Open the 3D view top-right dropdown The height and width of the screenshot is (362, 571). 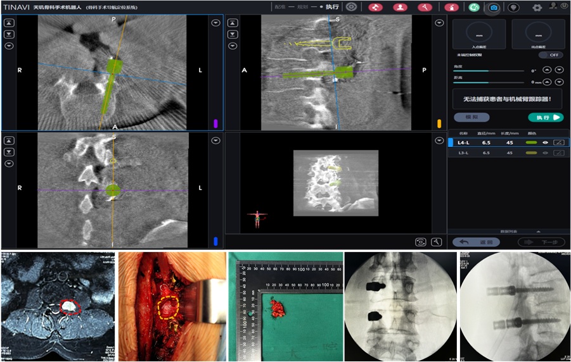(x=440, y=140)
